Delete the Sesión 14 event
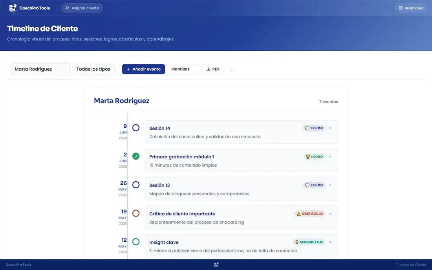This screenshot has width=432, height=270. click(x=330, y=128)
